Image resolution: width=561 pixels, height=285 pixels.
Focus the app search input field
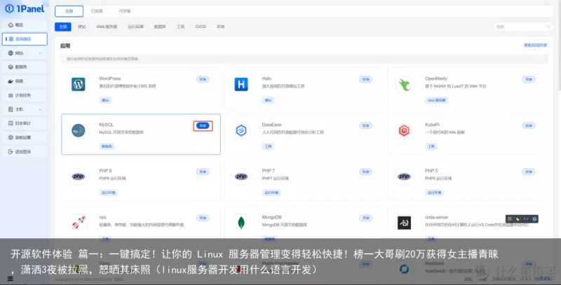pos(523,27)
